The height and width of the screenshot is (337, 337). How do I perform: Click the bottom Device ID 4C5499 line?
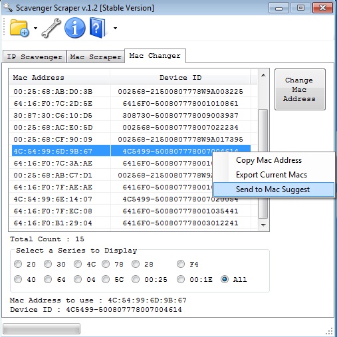[x=96, y=310]
